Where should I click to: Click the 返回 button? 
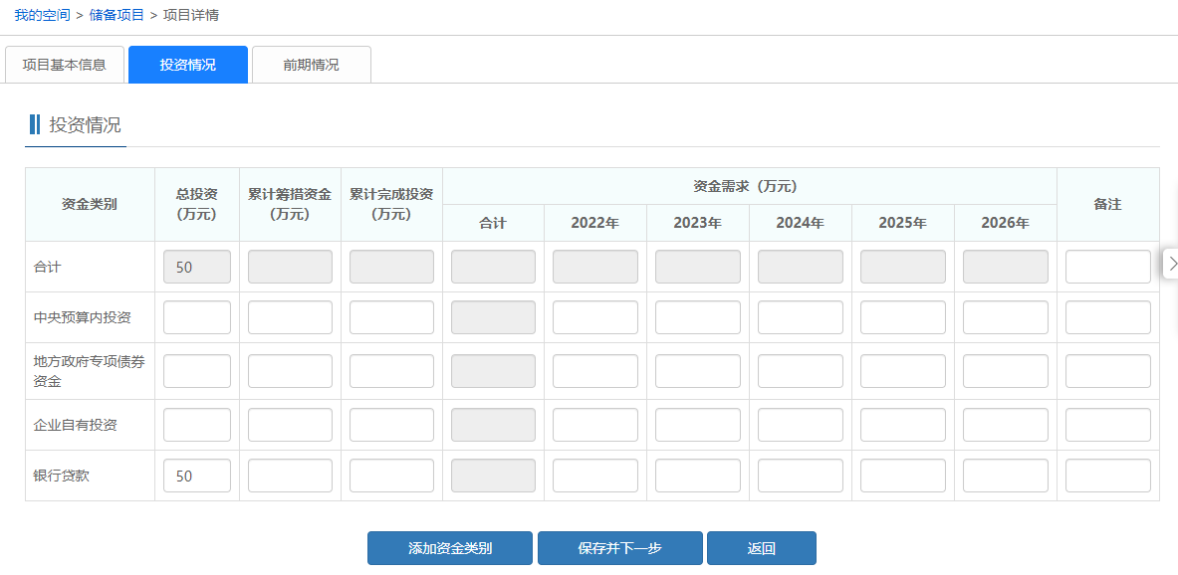[762, 548]
